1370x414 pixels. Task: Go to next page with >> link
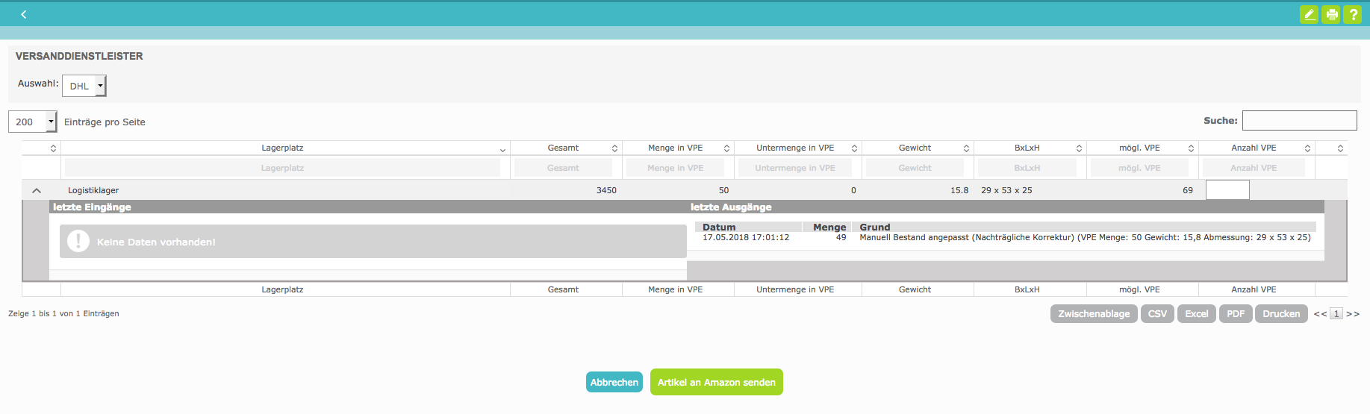[x=1353, y=314]
